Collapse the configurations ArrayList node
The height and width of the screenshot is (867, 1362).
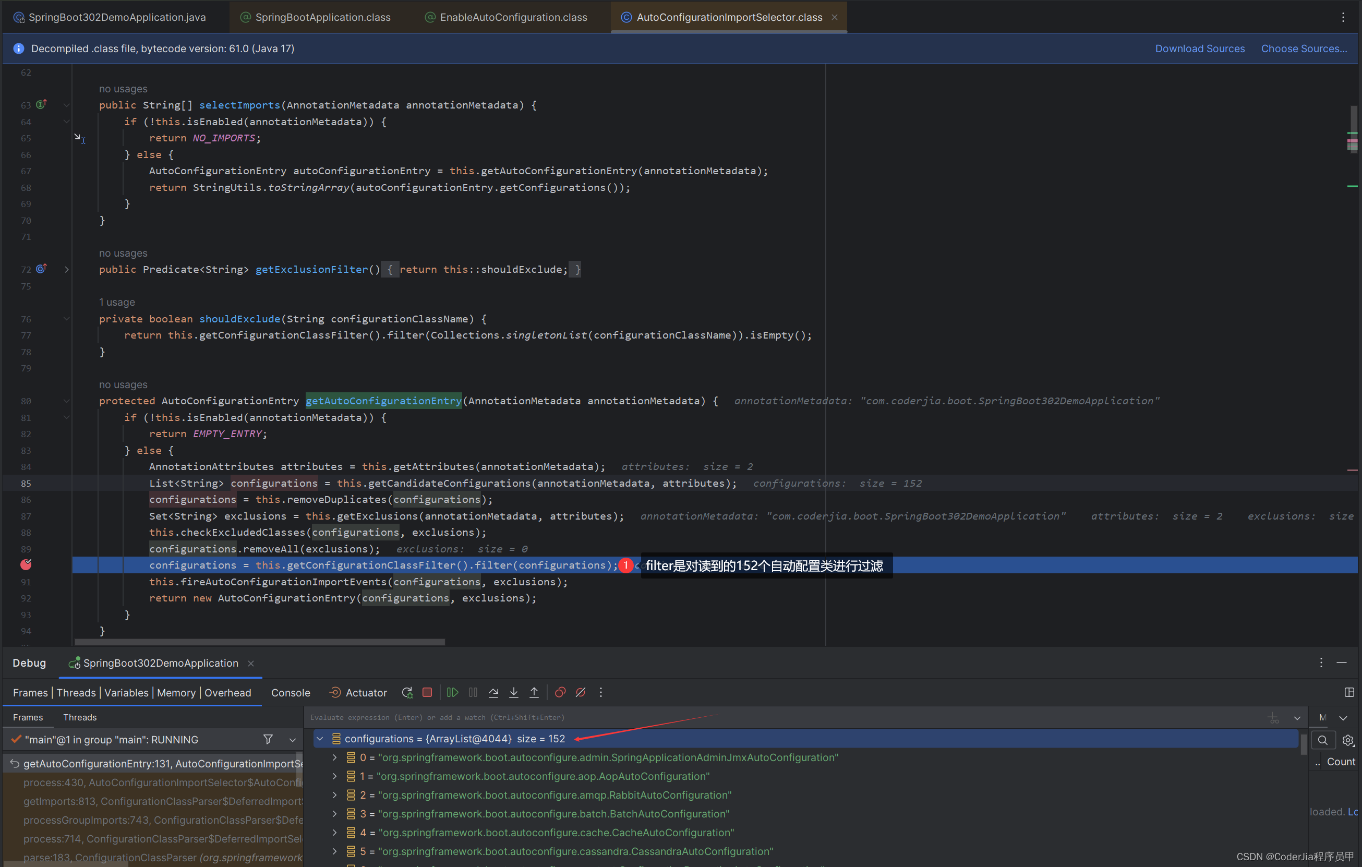coord(320,739)
